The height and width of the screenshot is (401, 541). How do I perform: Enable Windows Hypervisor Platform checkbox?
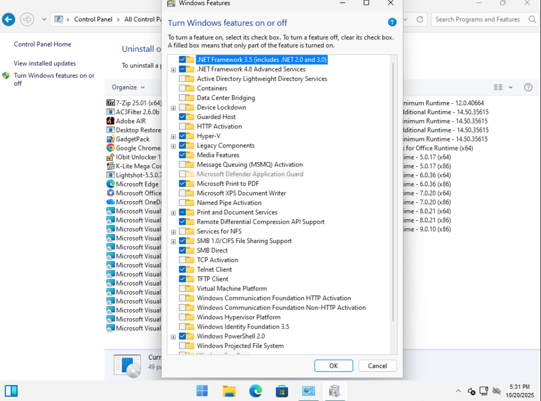(x=182, y=317)
